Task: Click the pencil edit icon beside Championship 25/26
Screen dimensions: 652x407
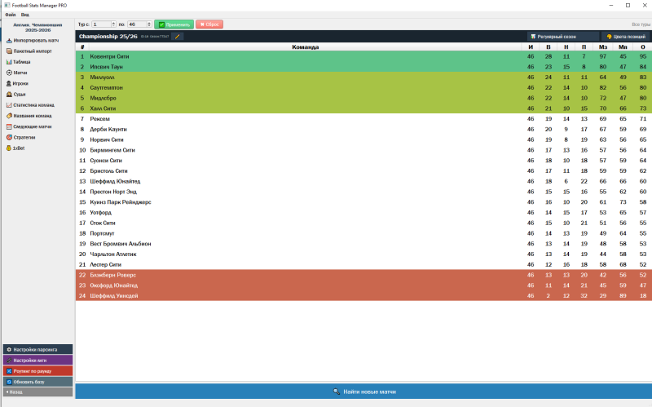Action: [178, 37]
